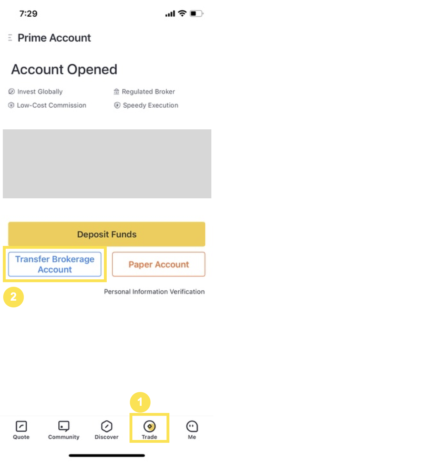Tap the Regulated Broker text
The width and height of the screenshot is (427, 462).
pyautogui.click(x=148, y=92)
